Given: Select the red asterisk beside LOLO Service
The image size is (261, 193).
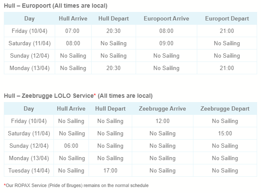Looking at the screenshot, I should (x=95, y=95).
